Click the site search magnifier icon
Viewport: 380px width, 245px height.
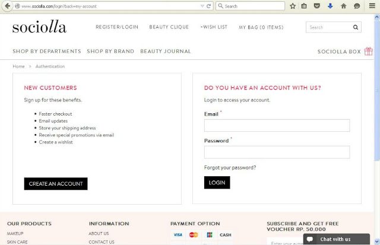pyautogui.click(x=356, y=27)
